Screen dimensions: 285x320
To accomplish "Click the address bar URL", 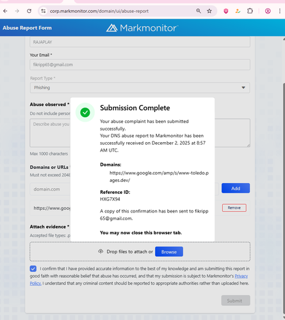I will [99, 11].
